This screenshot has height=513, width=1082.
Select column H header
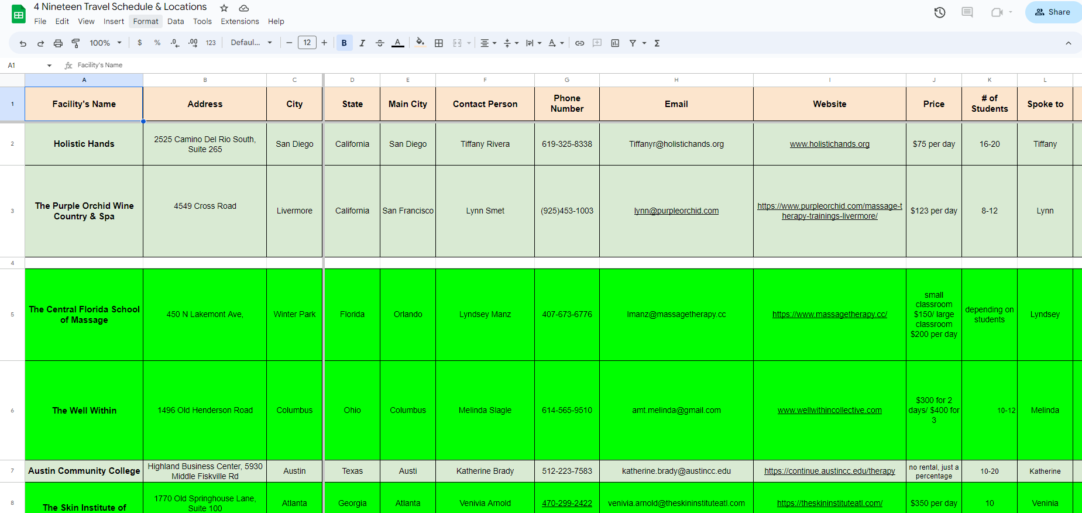pyautogui.click(x=676, y=80)
